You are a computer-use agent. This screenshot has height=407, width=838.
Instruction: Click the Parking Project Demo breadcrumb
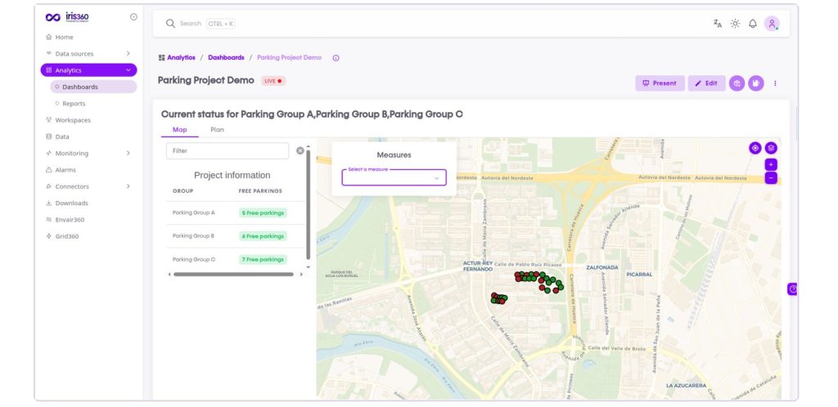(x=289, y=57)
